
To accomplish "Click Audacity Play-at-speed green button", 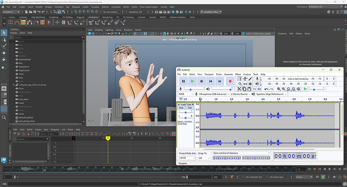I will coord(305,89).
